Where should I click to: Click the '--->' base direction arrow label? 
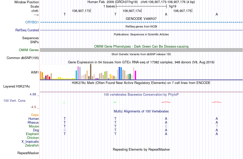click(x=36, y=15)
